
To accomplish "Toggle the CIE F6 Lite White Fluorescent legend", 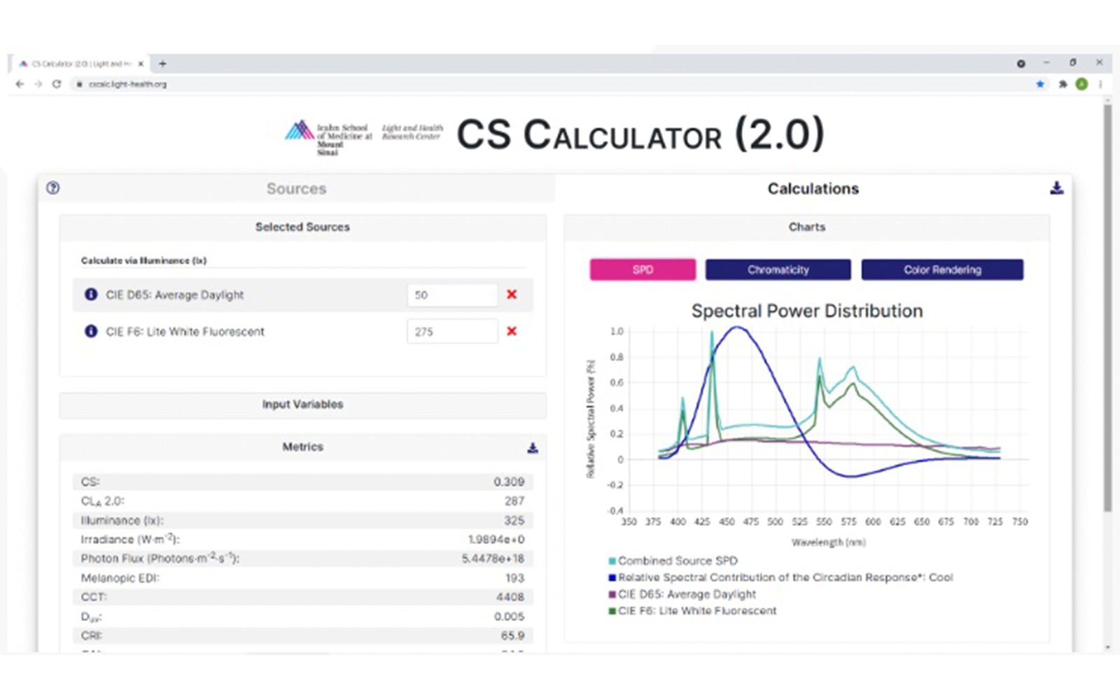I will (696, 611).
